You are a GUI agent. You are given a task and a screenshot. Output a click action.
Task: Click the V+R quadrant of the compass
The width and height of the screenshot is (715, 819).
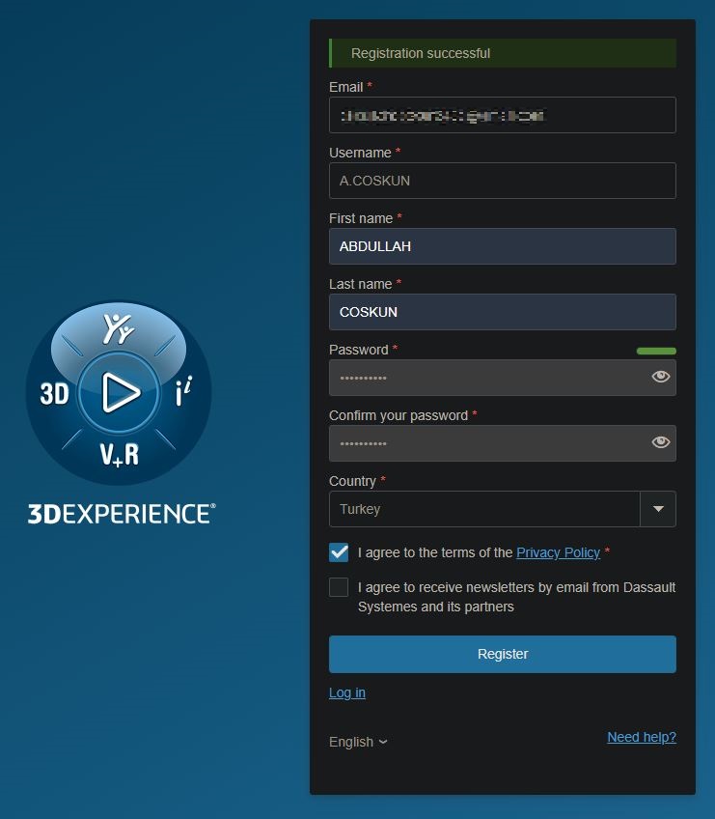(119, 453)
